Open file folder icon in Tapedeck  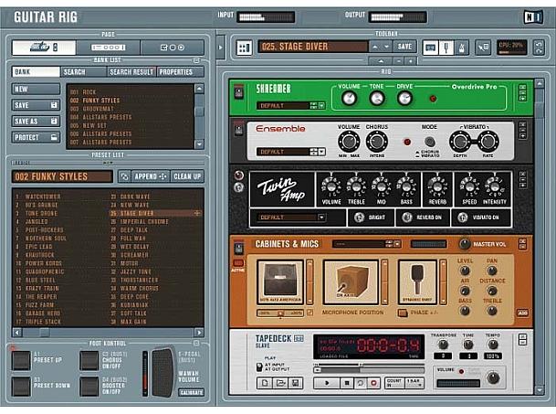tap(280, 383)
